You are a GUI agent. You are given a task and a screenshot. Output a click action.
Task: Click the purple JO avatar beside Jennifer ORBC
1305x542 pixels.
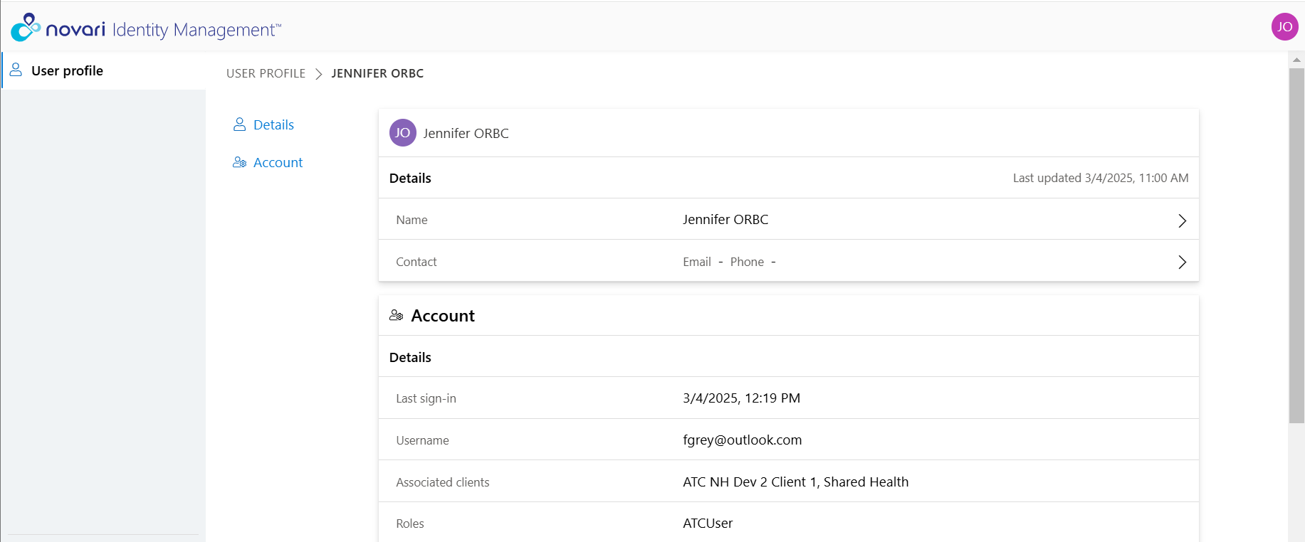[x=403, y=133]
